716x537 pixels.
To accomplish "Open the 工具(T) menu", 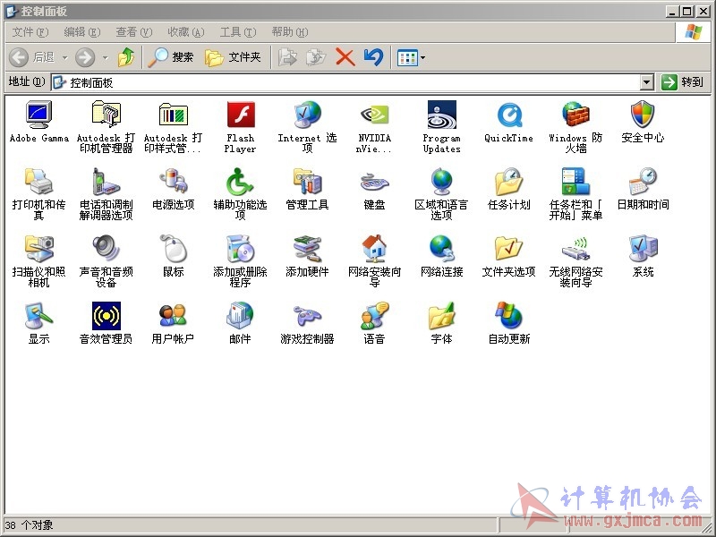I will [x=238, y=32].
